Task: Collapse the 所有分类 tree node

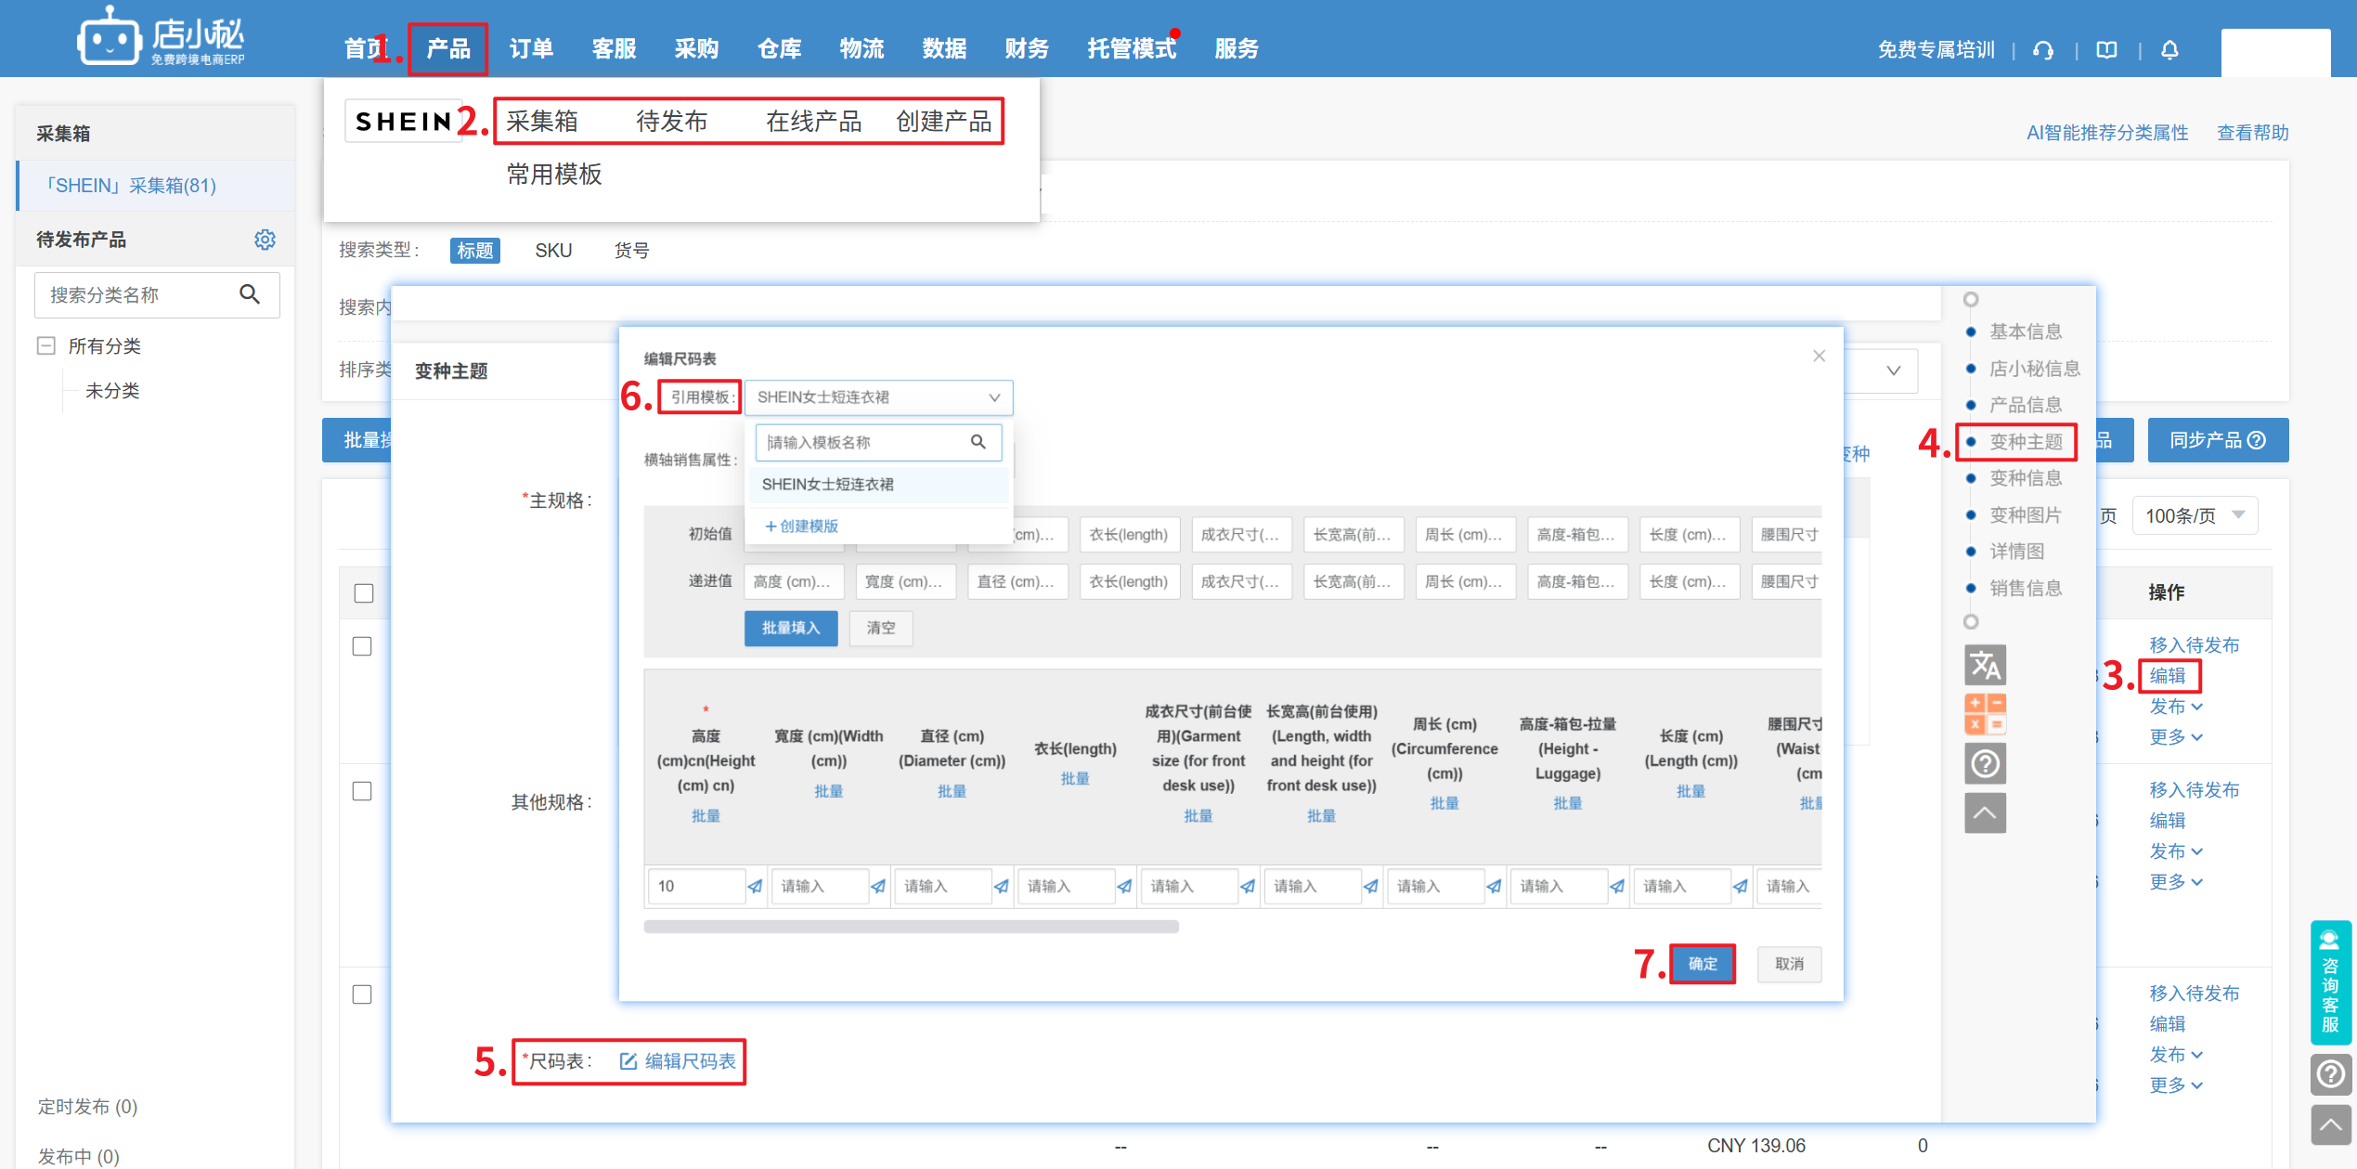Action: point(45,346)
